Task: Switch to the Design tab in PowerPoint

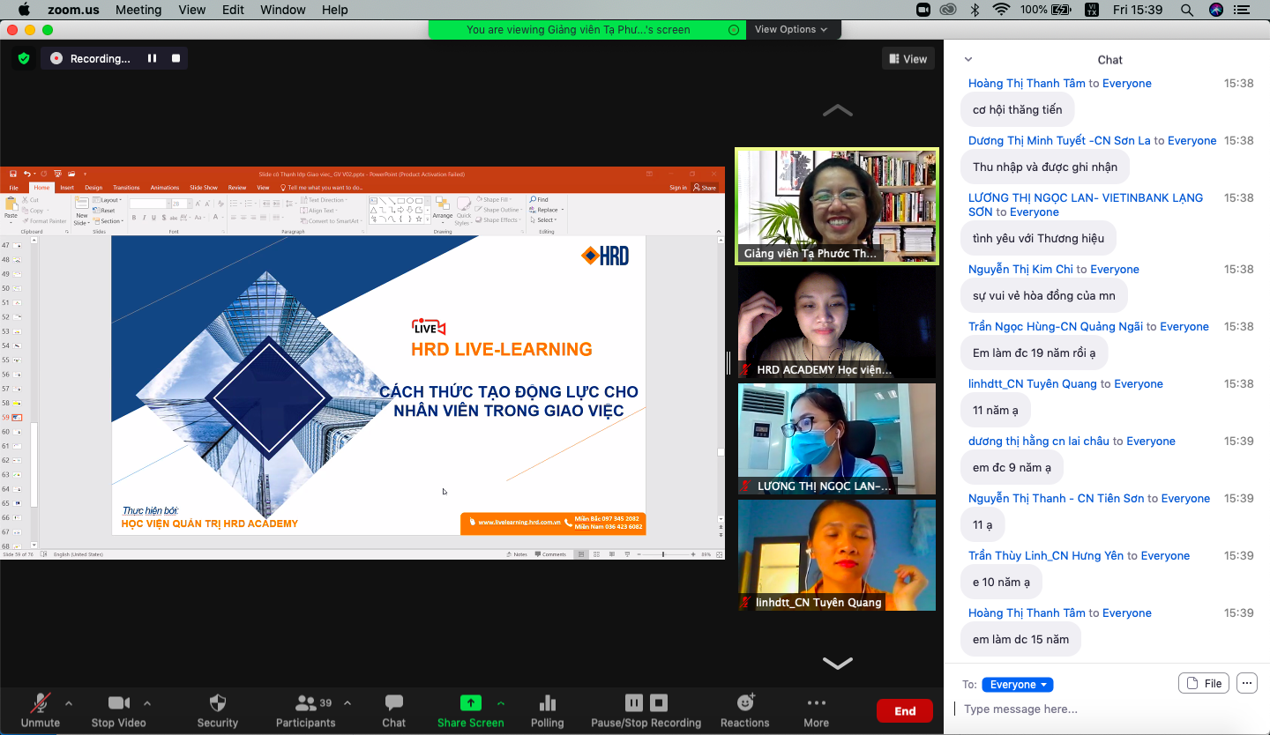Action: (93, 188)
